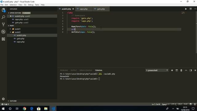Switch to the sapo.php editor tab
197x111 pixels.
click(84, 9)
